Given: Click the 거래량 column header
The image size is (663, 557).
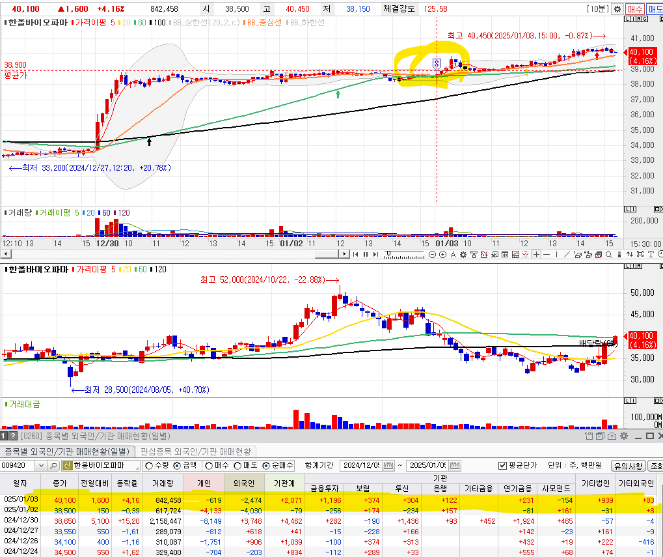Looking at the screenshot, I should click(163, 483).
